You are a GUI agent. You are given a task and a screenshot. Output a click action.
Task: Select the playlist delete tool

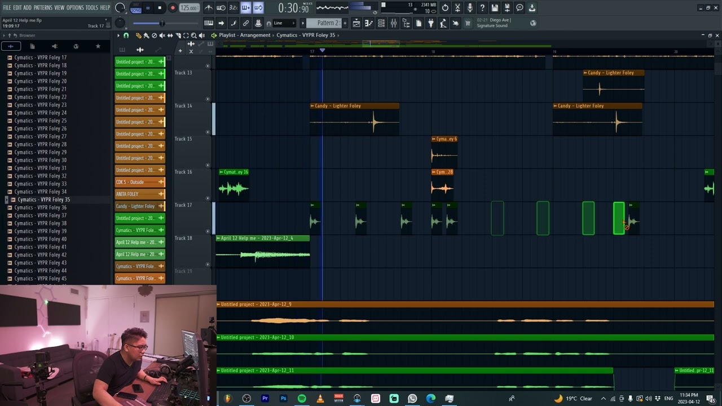click(154, 36)
